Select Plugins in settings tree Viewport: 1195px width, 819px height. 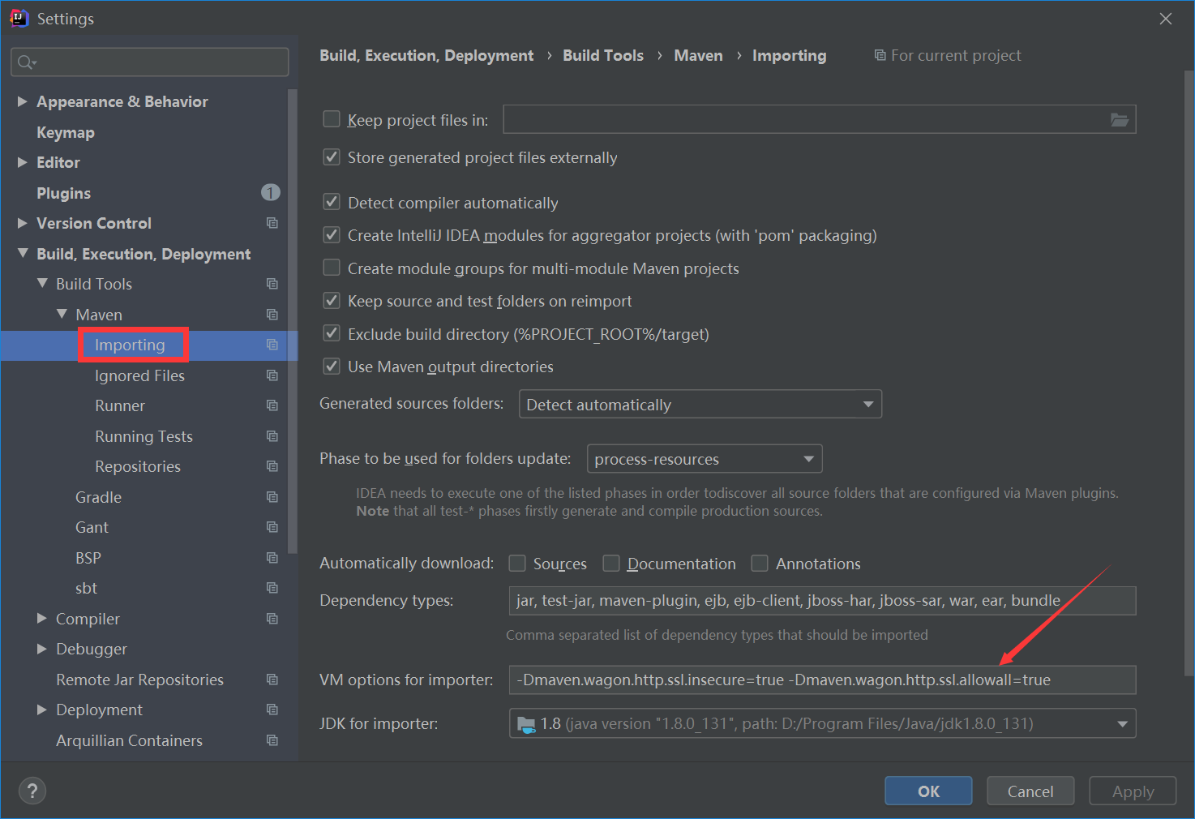(63, 193)
